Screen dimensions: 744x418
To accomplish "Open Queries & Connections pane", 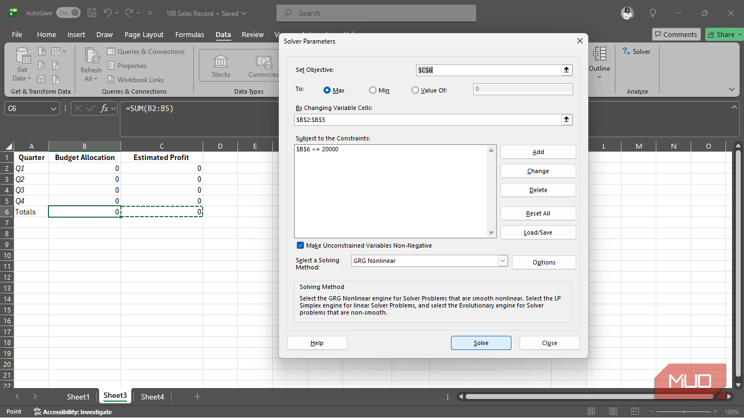I will tap(146, 52).
